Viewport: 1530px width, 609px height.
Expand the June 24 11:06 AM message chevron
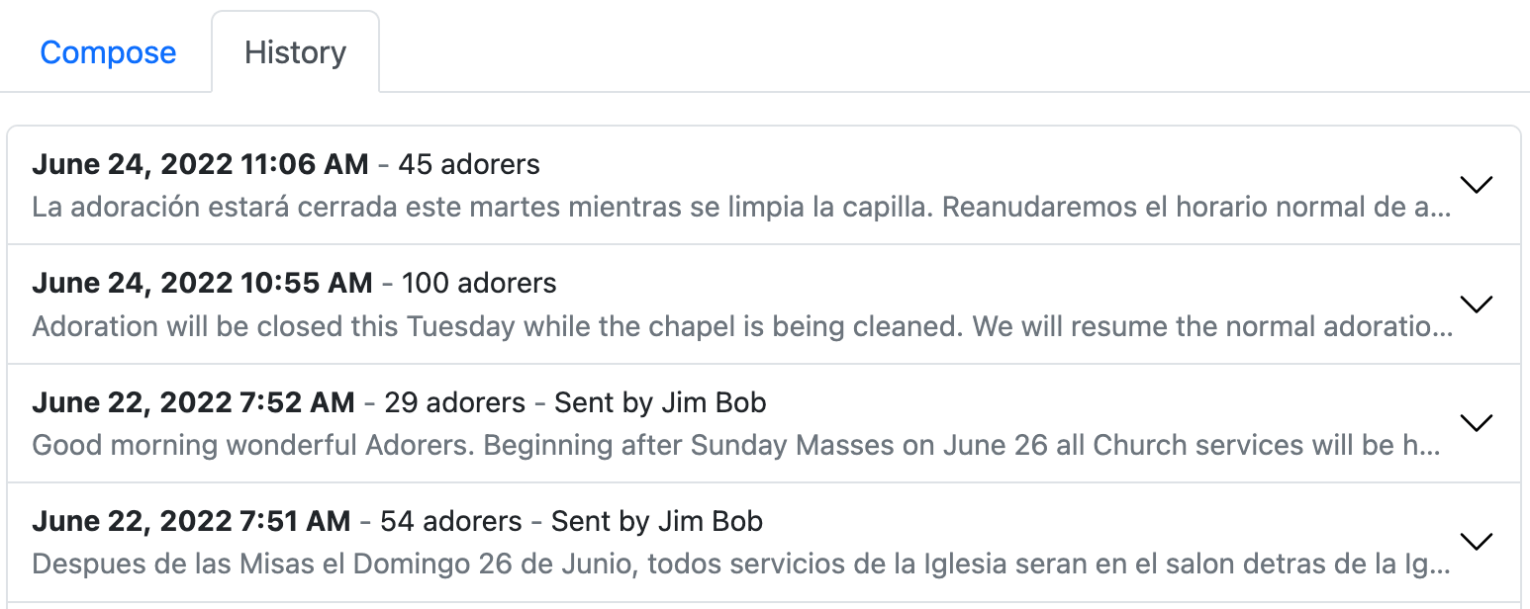click(1476, 185)
